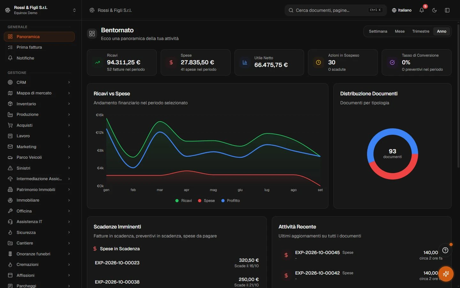Open the Officina module
Screen dimensions: 460x288
coord(39,211)
